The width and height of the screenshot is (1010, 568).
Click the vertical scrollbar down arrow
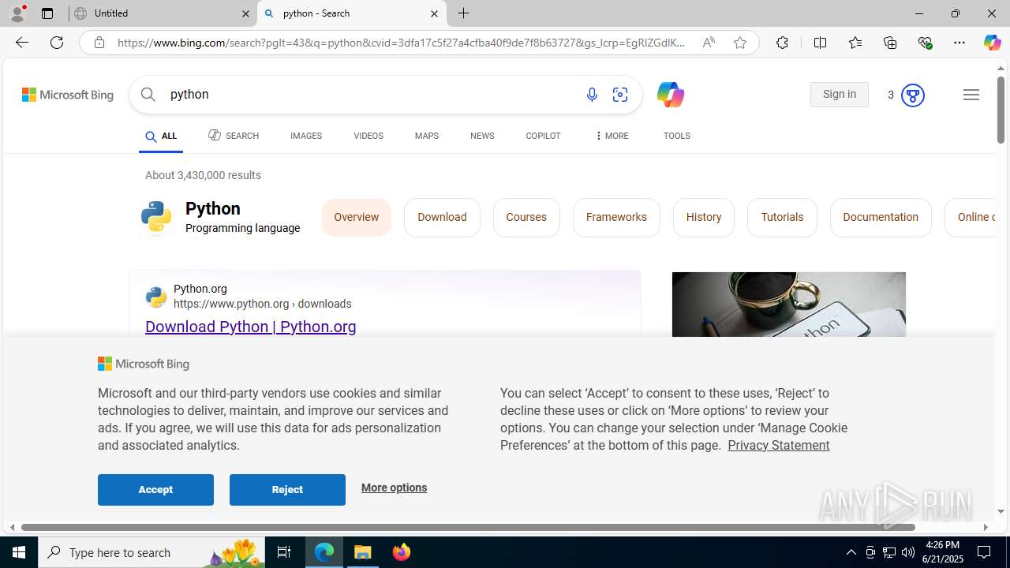tap(1001, 511)
